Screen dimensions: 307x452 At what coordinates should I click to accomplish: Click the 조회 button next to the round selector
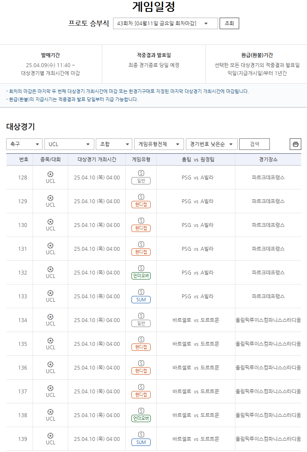[x=229, y=23]
